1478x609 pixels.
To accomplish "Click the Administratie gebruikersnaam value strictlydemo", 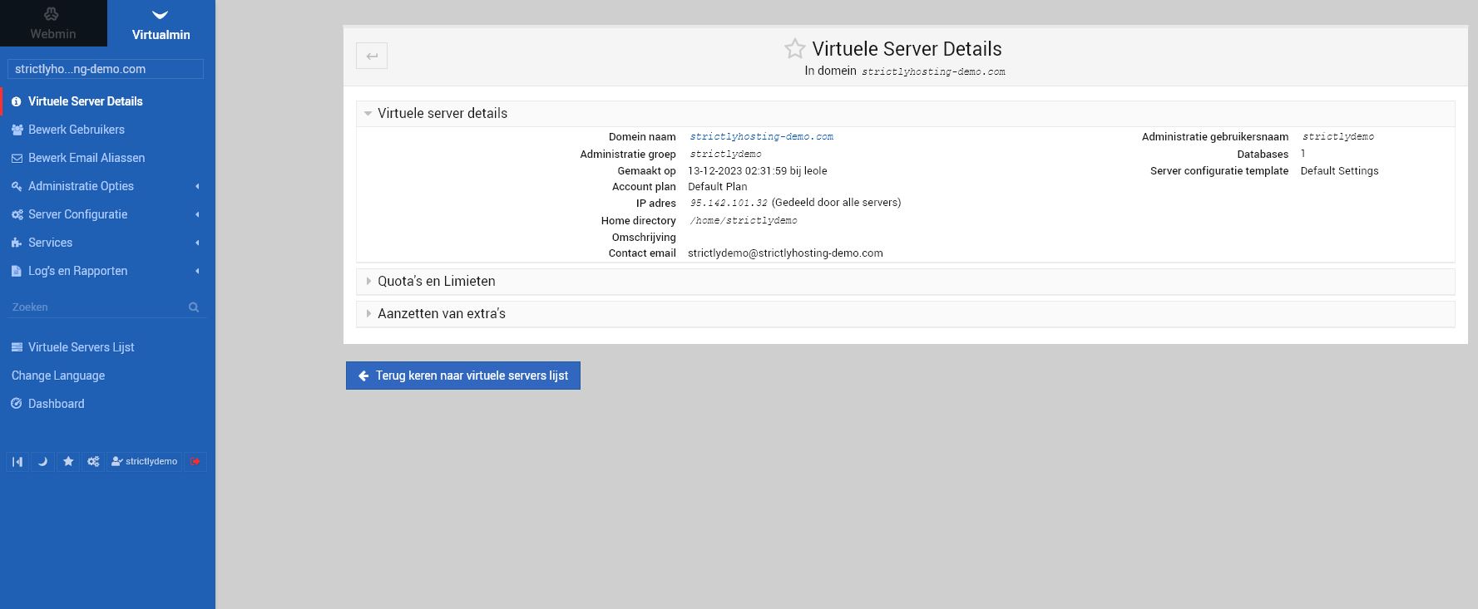I will tap(1338, 136).
